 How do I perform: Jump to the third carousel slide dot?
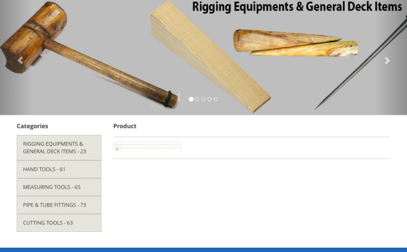[x=203, y=99]
